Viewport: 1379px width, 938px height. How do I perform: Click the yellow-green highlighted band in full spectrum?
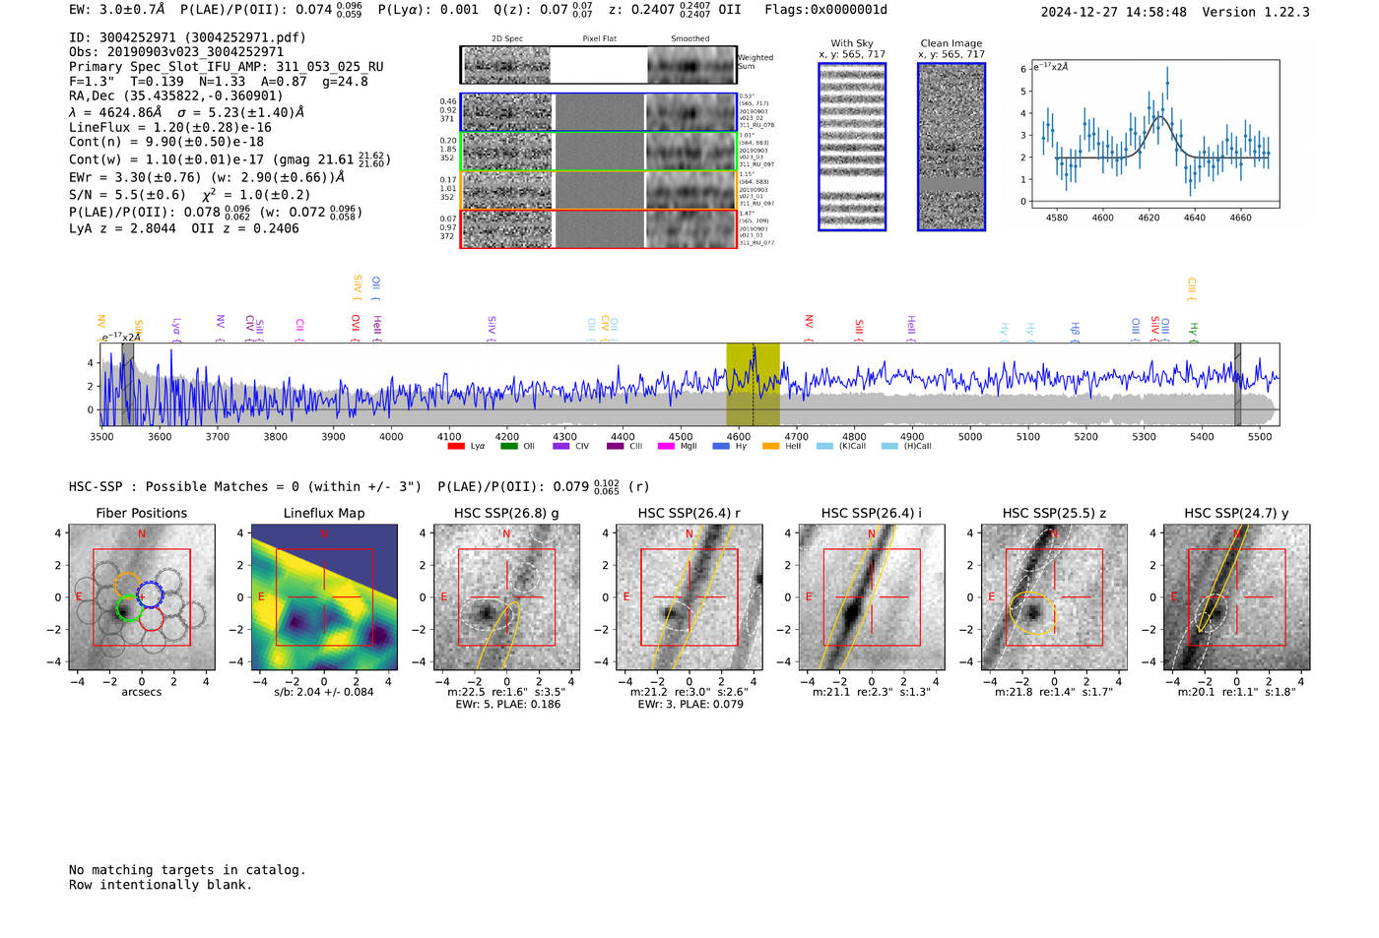(753, 384)
